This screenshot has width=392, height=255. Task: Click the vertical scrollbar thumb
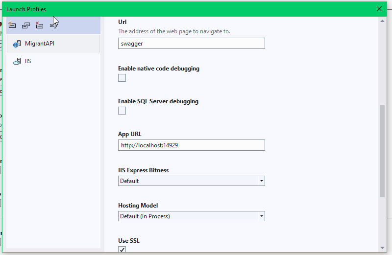pos(382,151)
